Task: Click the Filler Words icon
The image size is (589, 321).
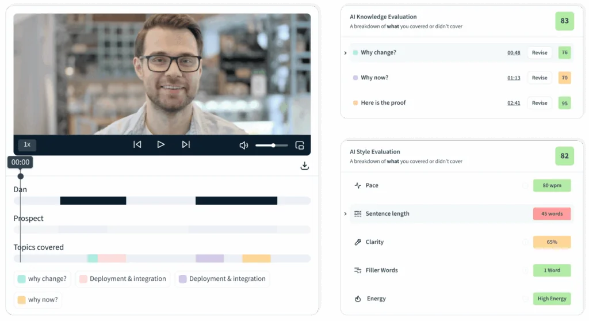Action: tap(358, 270)
